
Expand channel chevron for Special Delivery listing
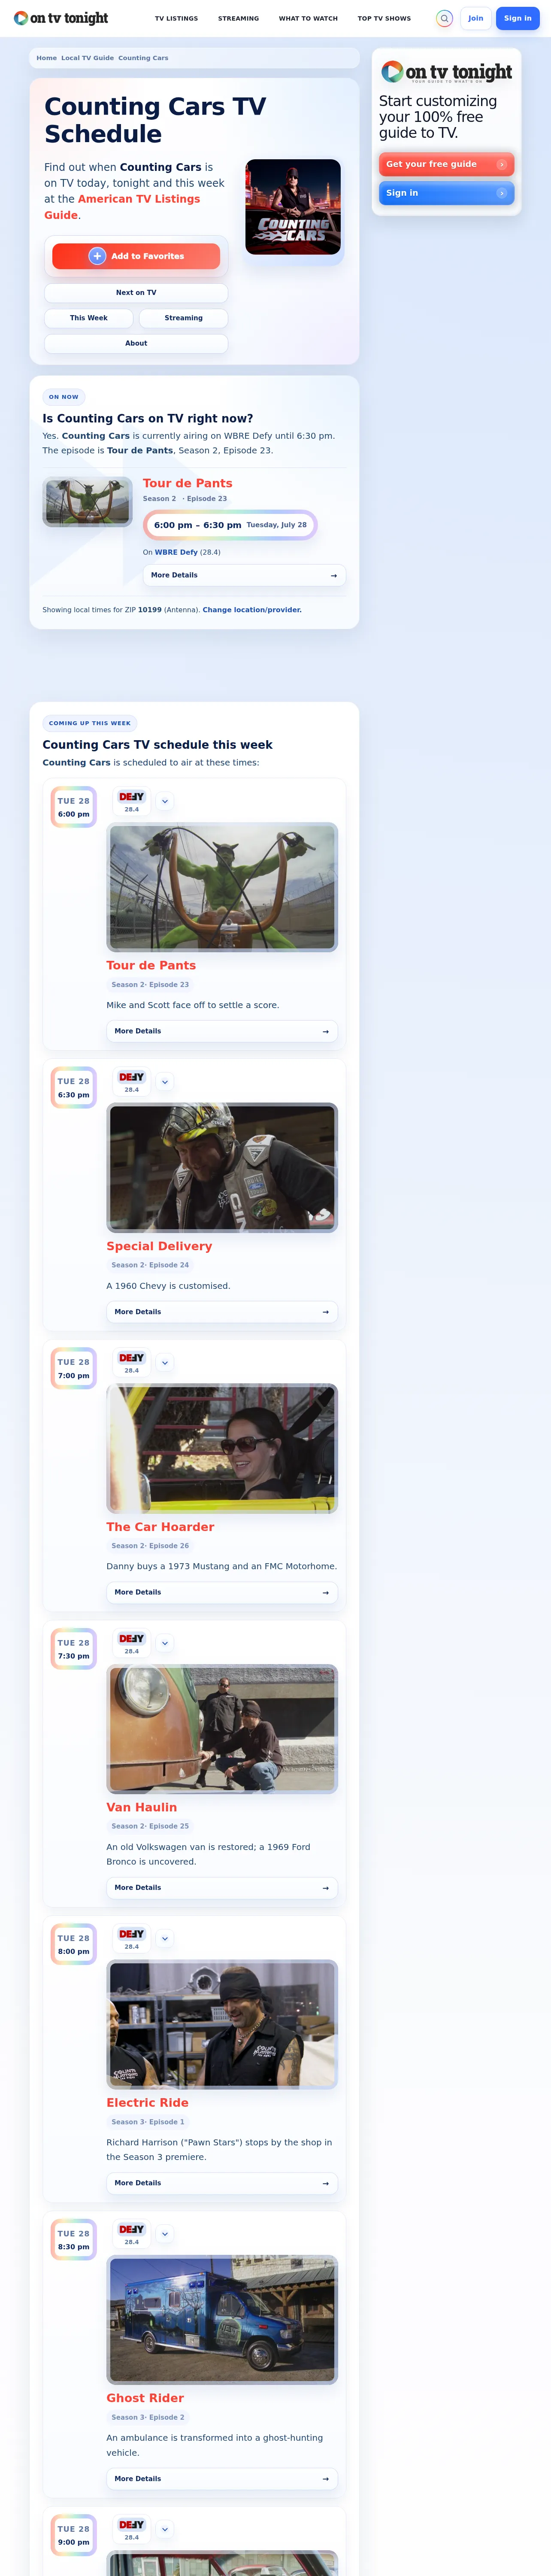(x=165, y=1082)
